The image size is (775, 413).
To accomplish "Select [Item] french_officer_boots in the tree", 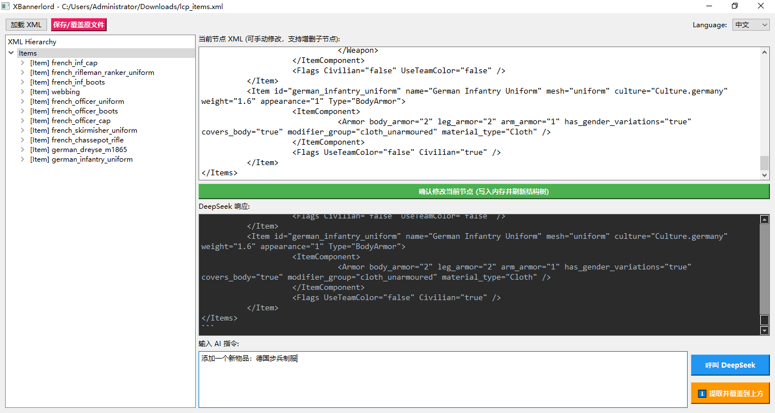I will pyautogui.click(x=74, y=111).
